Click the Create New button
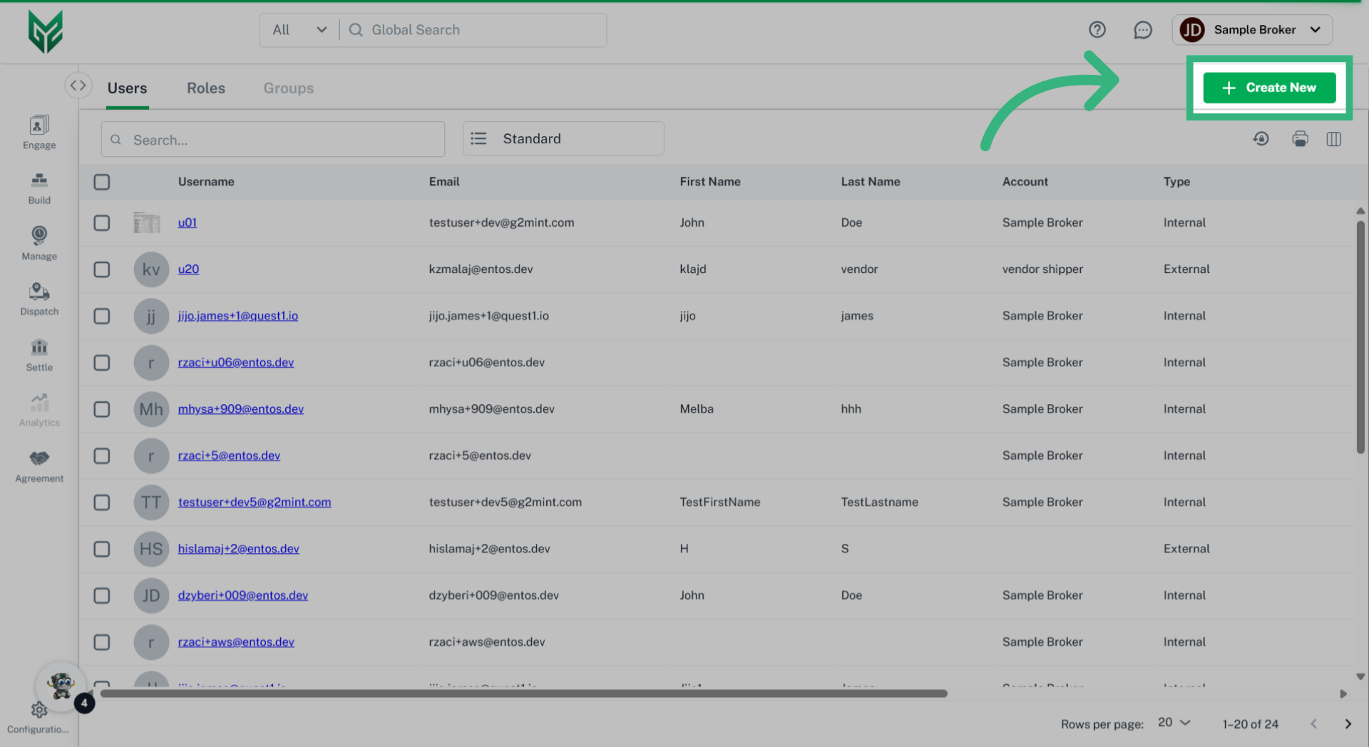Image resolution: width=1369 pixels, height=747 pixels. pos(1269,88)
